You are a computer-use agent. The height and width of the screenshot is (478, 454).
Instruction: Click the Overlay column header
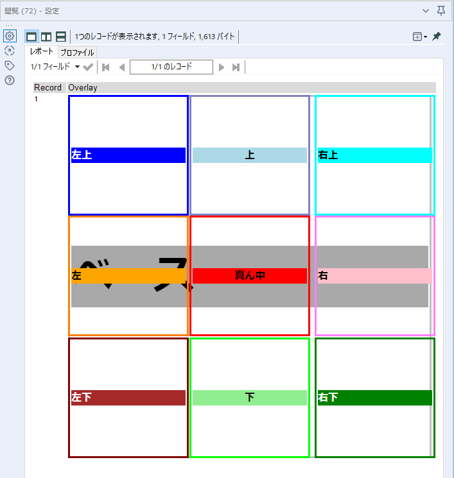click(83, 87)
